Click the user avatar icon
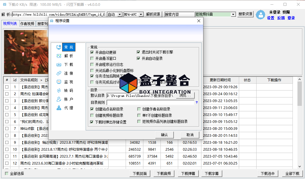This screenshot has width=305, height=179. [x=261, y=14]
